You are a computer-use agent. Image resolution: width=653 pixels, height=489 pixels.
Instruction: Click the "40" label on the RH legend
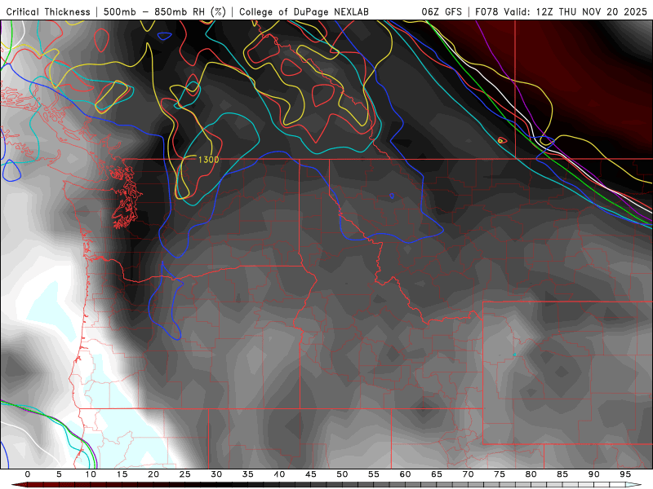click(x=279, y=474)
